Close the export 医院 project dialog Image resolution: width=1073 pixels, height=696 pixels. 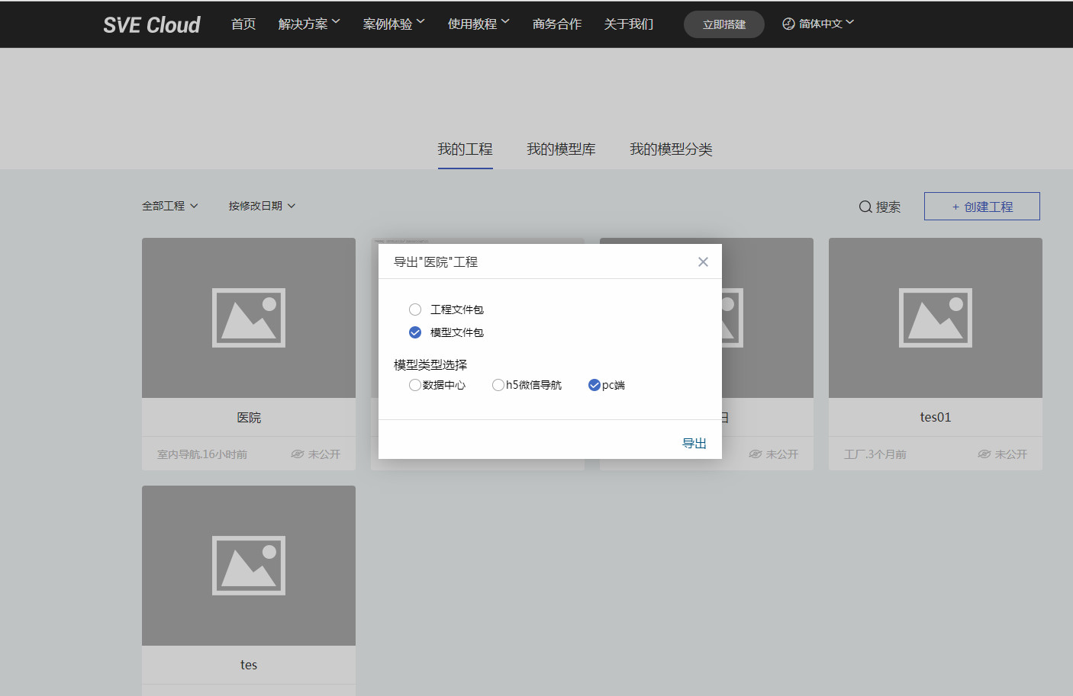[x=703, y=262]
